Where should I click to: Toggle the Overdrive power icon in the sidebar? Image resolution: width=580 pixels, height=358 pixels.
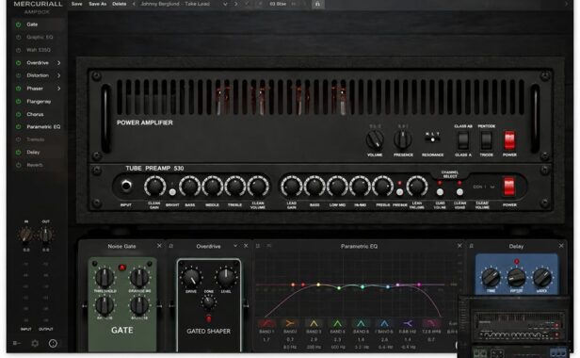(18, 63)
